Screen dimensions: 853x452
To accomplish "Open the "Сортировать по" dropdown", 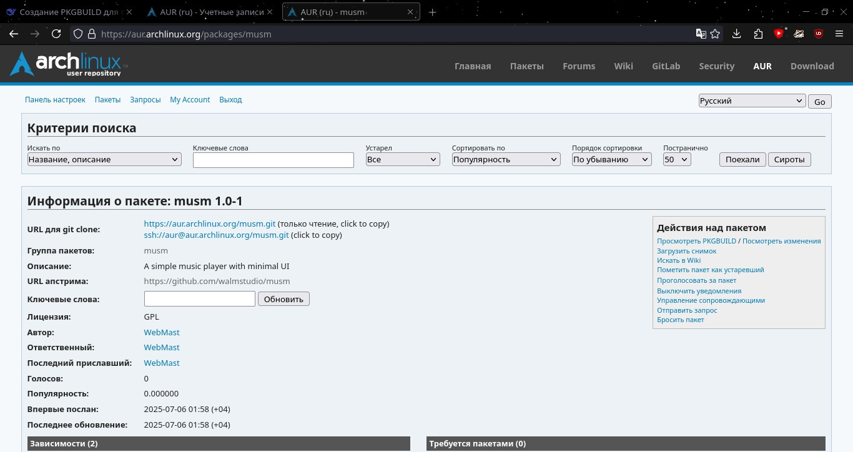I will 506,160.
